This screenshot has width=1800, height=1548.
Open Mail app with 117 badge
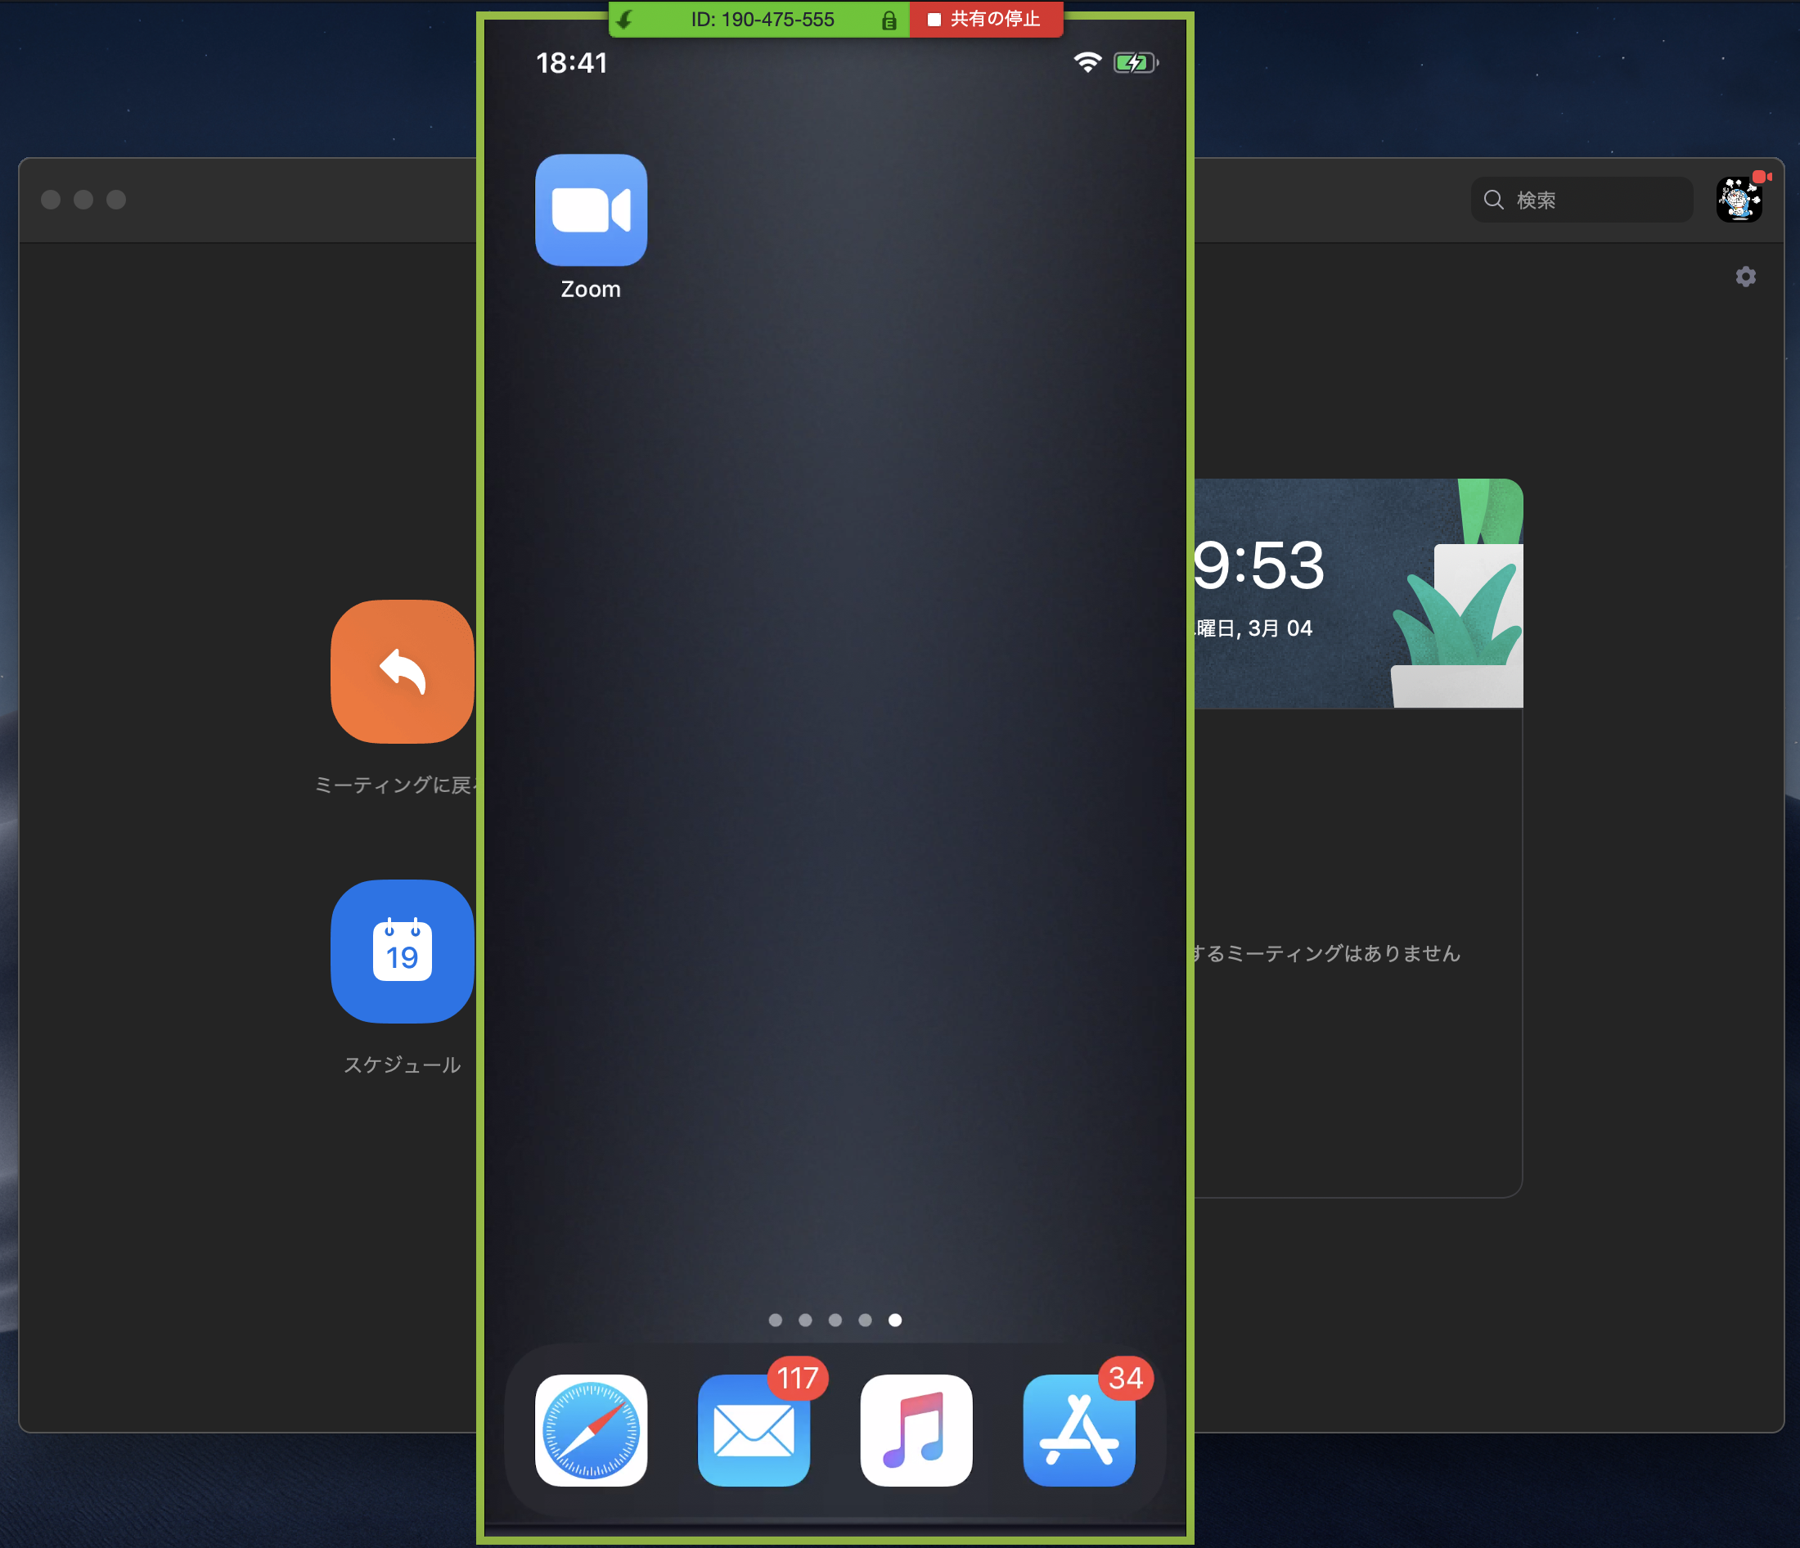click(754, 1430)
